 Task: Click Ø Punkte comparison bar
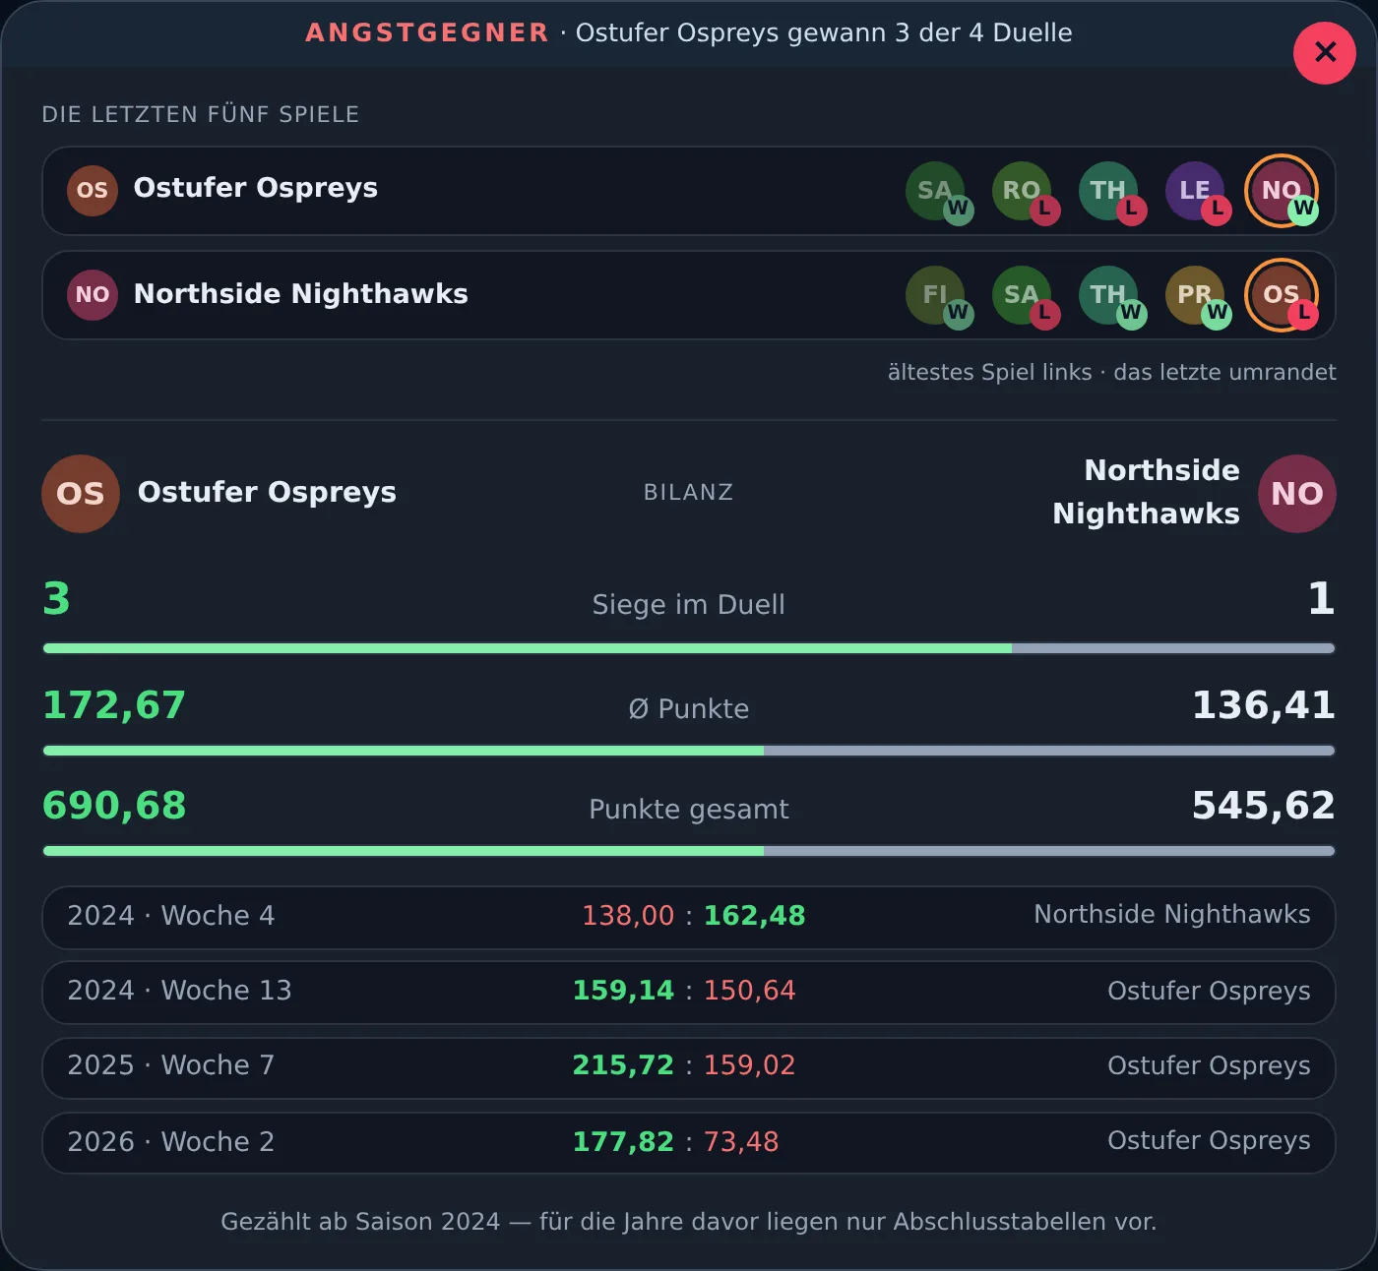click(x=689, y=751)
